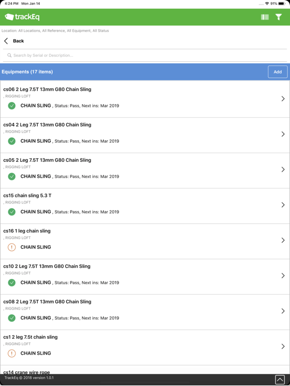Click cs06 green pass checkmark icon
The height and width of the screenshot is (386, 290).
tap(12, 106)
